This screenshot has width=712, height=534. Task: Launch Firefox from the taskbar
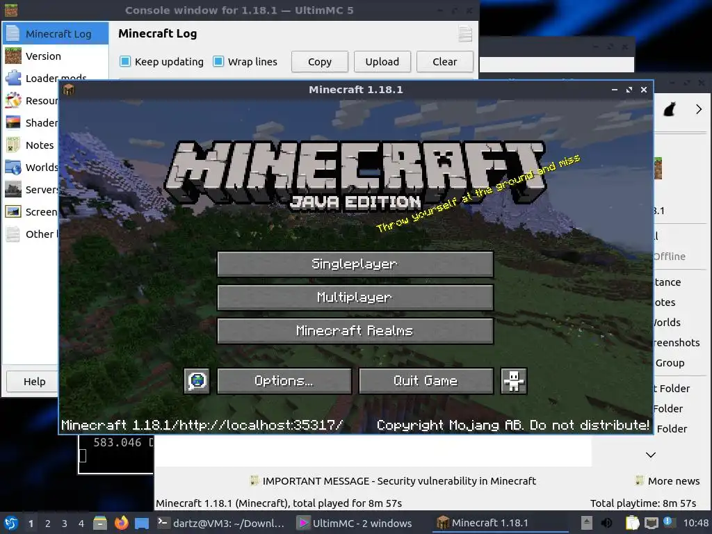click(121, 523)
